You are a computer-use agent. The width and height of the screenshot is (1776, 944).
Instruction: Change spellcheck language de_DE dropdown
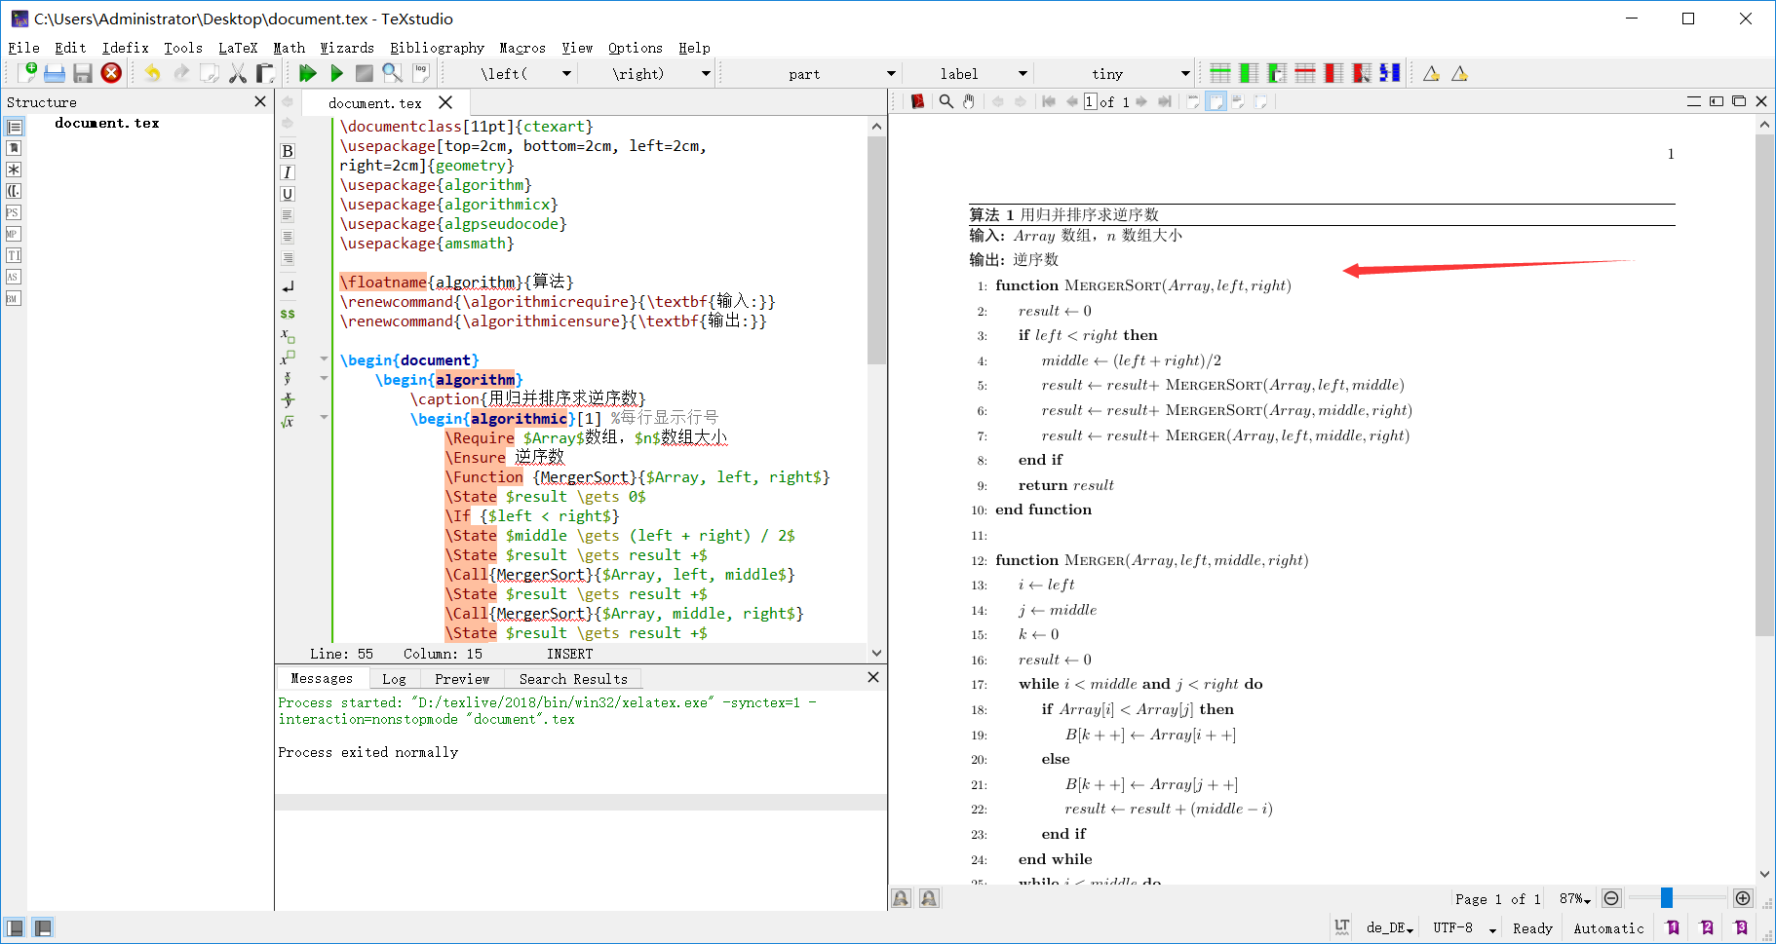(1390, 927)
